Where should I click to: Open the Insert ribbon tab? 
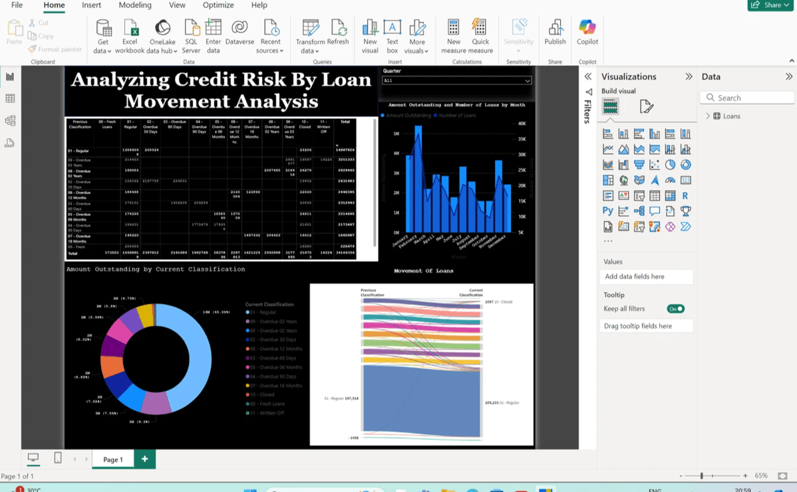92,5
